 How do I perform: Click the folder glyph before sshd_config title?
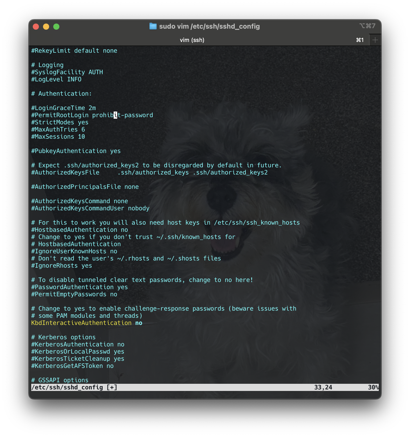153,26
